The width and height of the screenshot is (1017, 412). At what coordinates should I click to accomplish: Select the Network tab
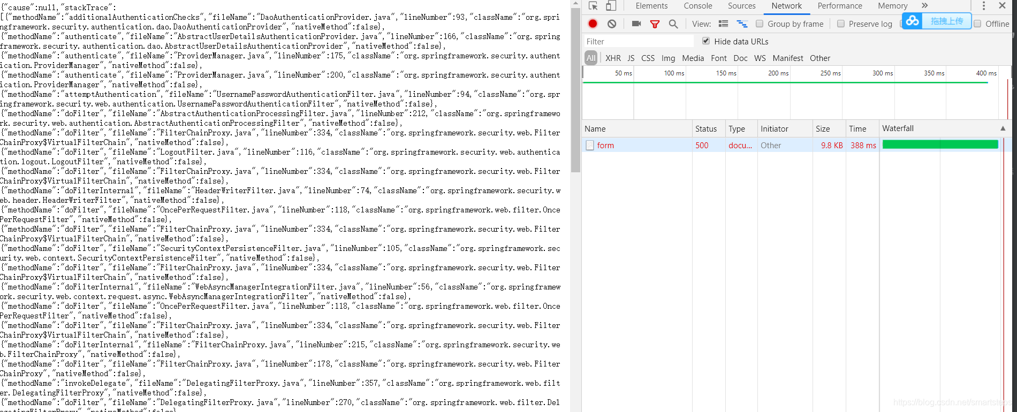786,6
